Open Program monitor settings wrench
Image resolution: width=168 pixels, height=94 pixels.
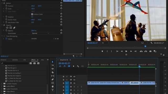(x=151, y=43)
